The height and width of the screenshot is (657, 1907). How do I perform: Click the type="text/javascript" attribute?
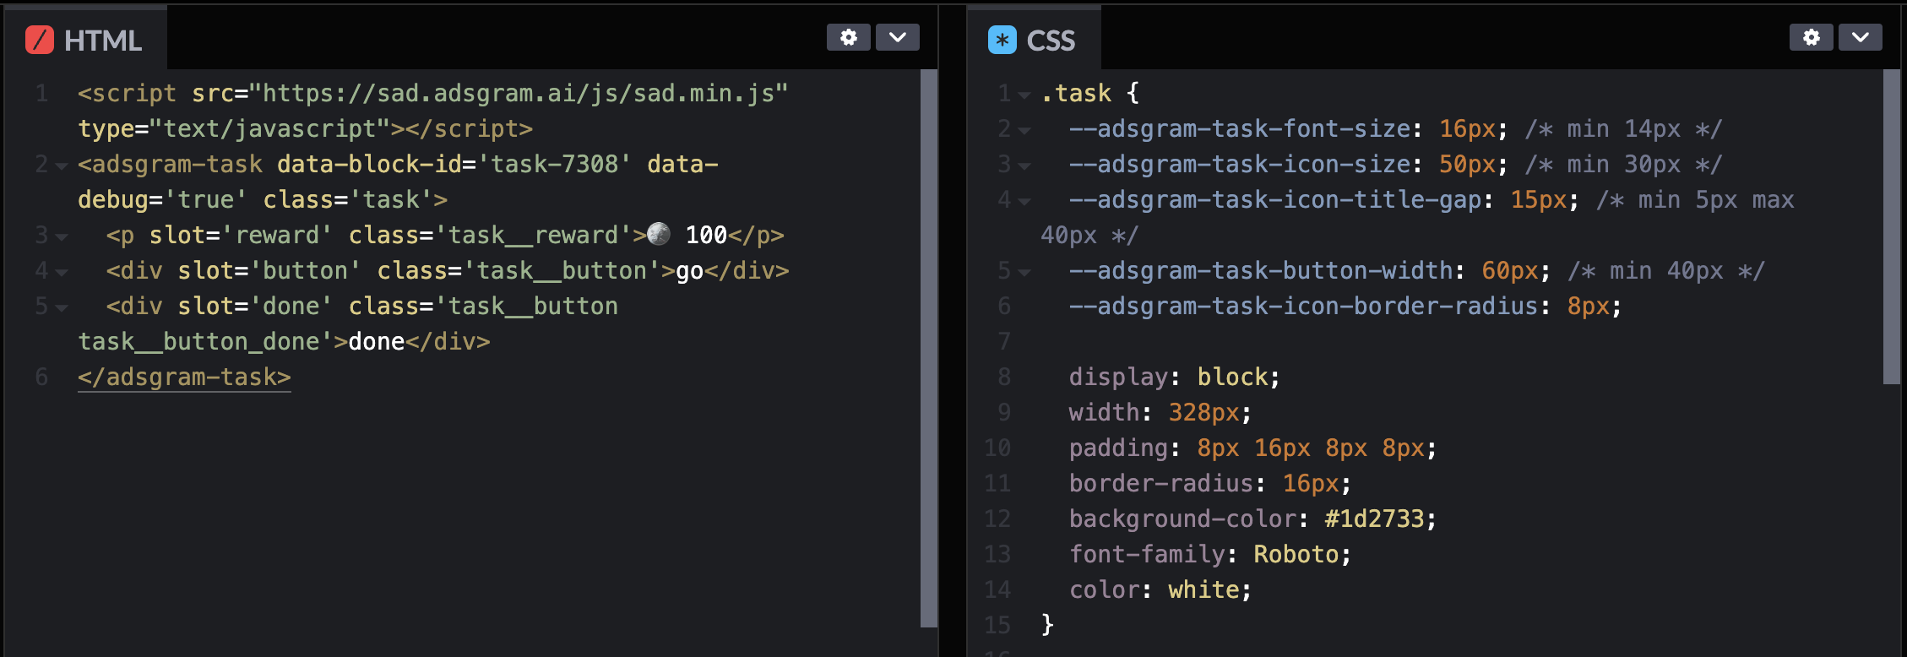pos(233,128)
